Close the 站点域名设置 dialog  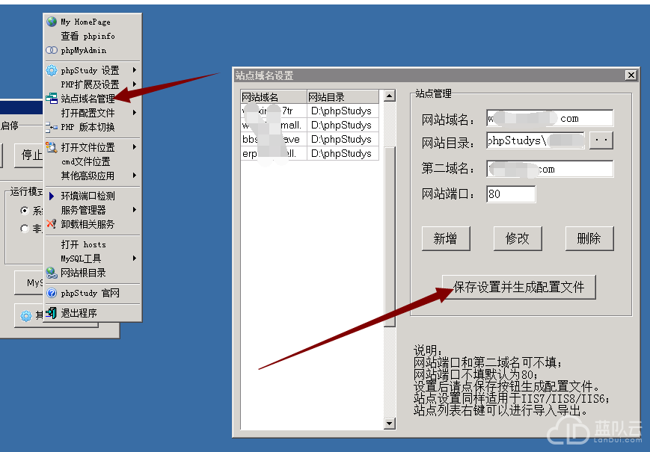[631, 75]
